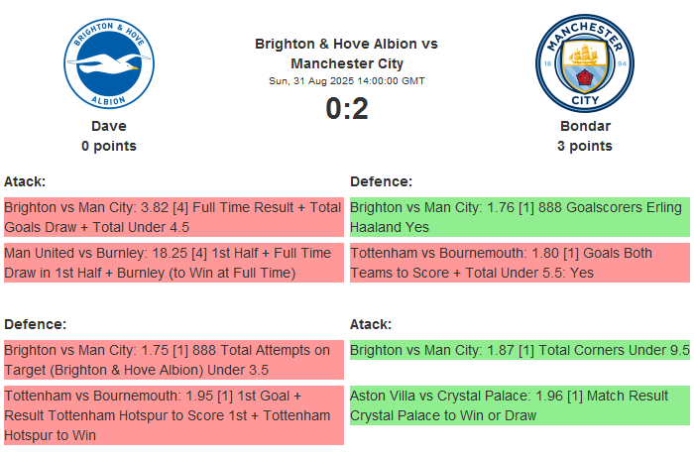The height and width of the screenshot is (456, 694).
Task: Click Bondar's upper Defence section header
Action: coord(381,181)
